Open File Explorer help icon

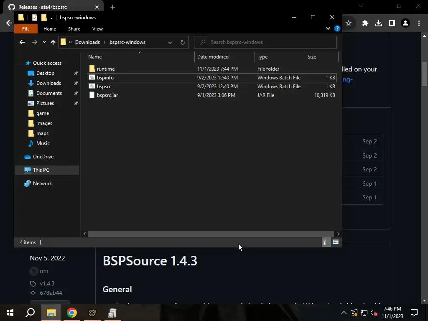pos(337,28)
